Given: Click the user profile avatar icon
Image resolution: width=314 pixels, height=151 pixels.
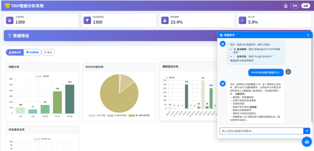Looking at the screenshot, I should [x=286, y=6].
